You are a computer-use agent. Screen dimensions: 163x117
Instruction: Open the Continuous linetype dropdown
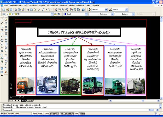(x=112, y=14)
